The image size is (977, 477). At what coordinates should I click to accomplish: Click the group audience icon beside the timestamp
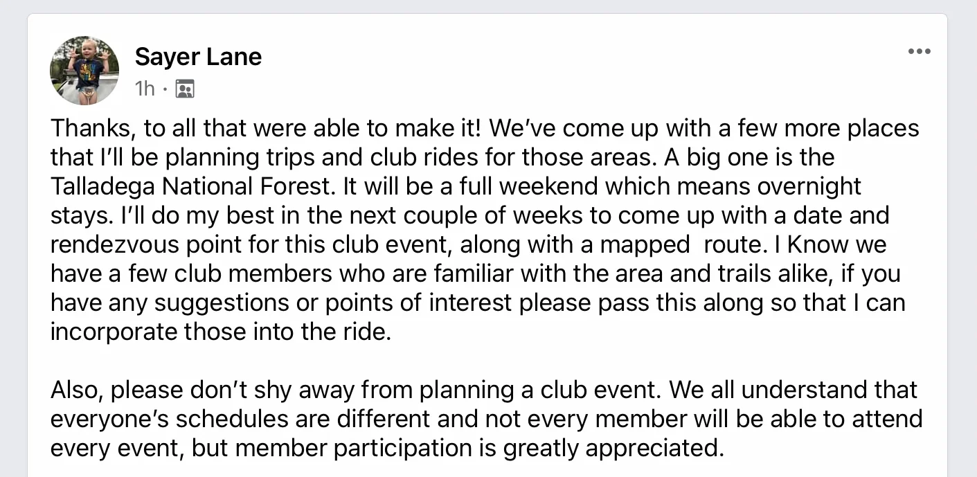[185, 89]
